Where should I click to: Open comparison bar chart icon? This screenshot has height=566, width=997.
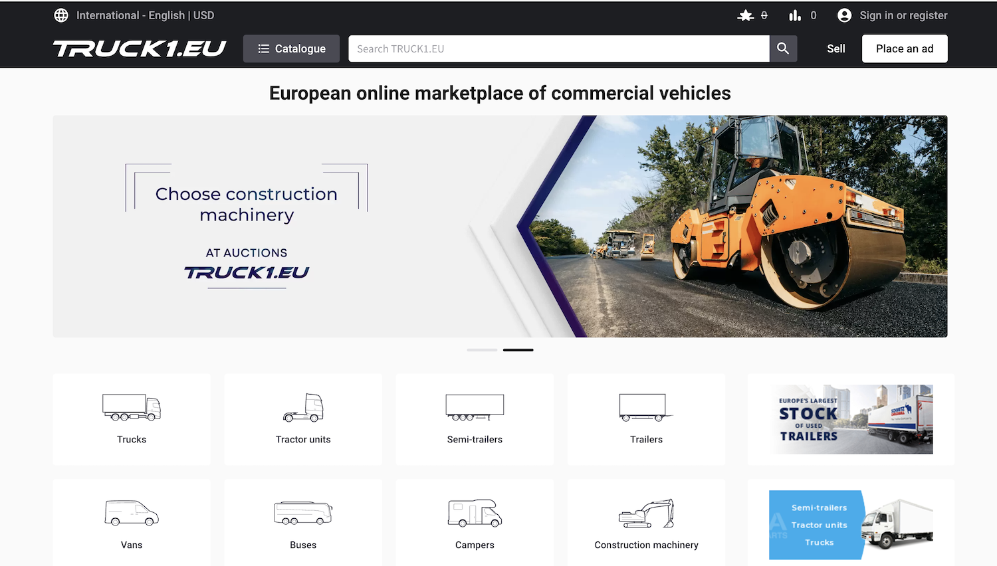coord(795,15)
